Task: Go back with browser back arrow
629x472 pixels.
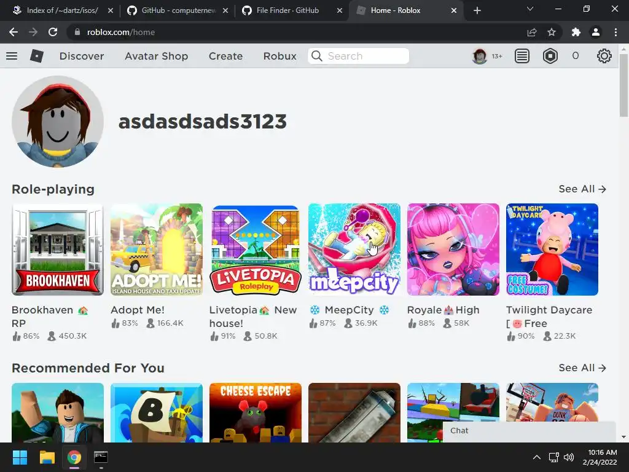Action: (14, 32)
